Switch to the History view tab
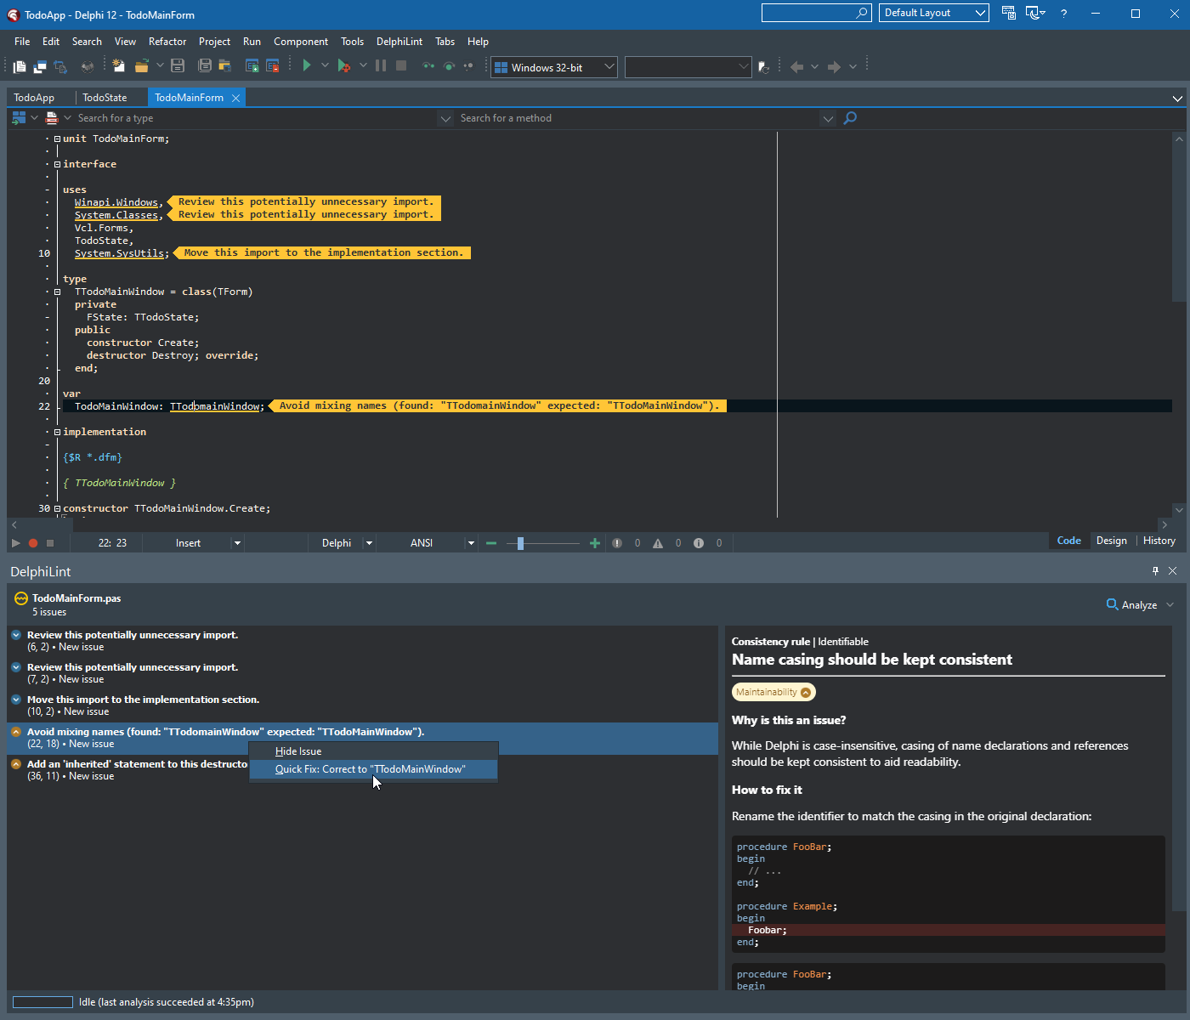The image size is (1190, 1020). click(1159, 541)
